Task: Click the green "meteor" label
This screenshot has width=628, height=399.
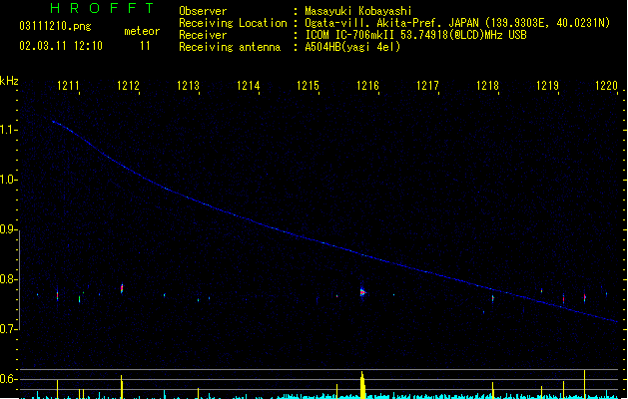Action: (x=142, y=31)
